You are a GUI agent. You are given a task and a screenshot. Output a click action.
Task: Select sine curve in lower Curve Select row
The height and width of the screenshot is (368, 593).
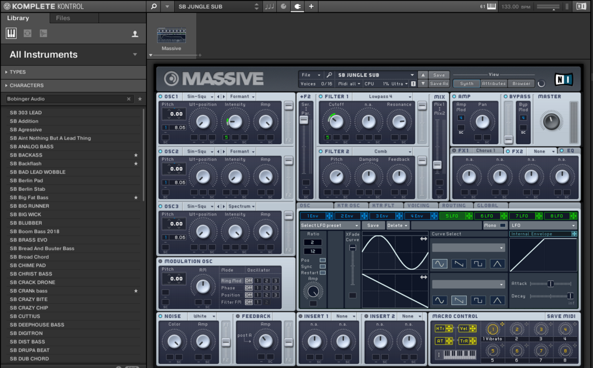coord(440,300)
